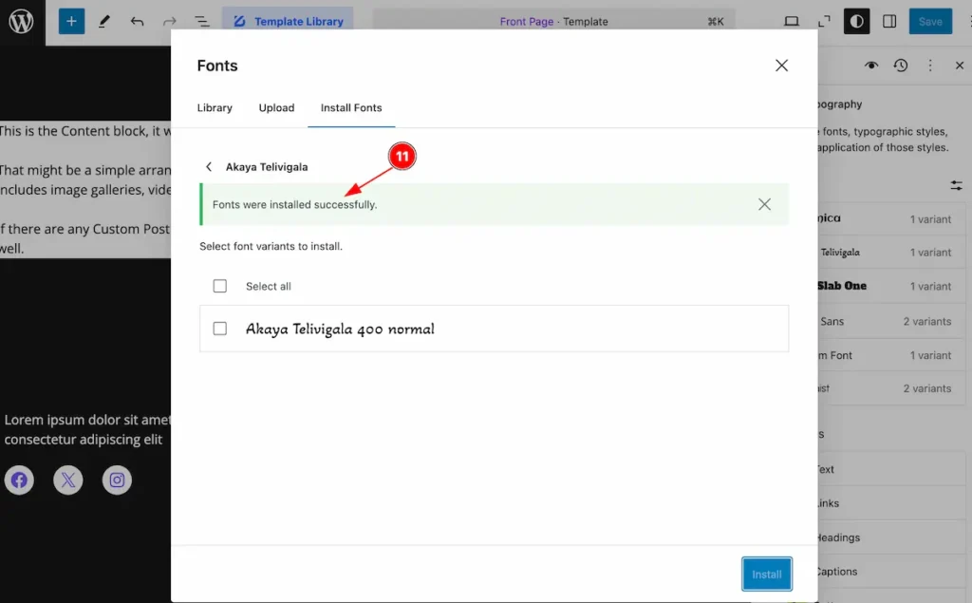The image size is (972, 603).
Task: Save the template
Action: click(x=930, y=22)
